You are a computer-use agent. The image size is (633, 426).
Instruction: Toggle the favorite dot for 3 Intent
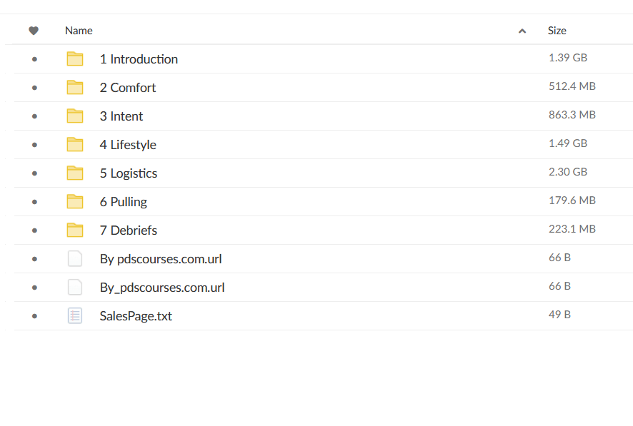coord(35,116)
